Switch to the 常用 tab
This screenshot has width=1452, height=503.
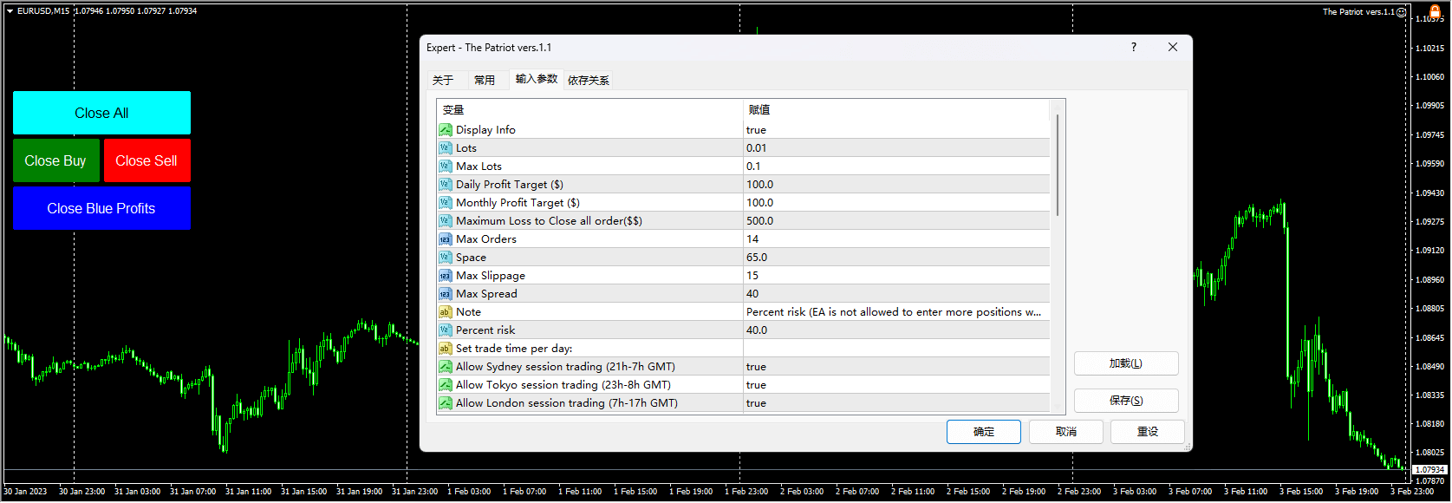484,81
